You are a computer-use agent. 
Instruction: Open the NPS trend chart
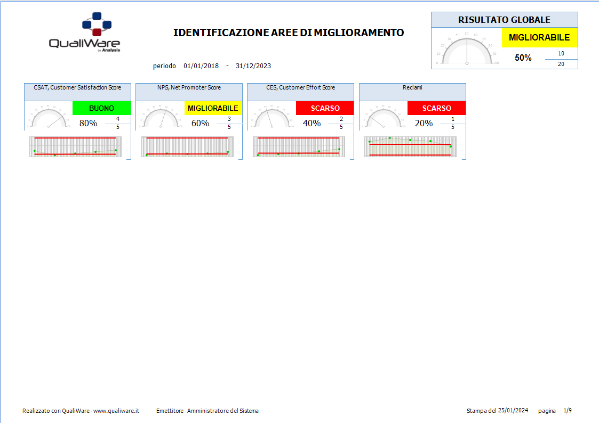[187, 147]
